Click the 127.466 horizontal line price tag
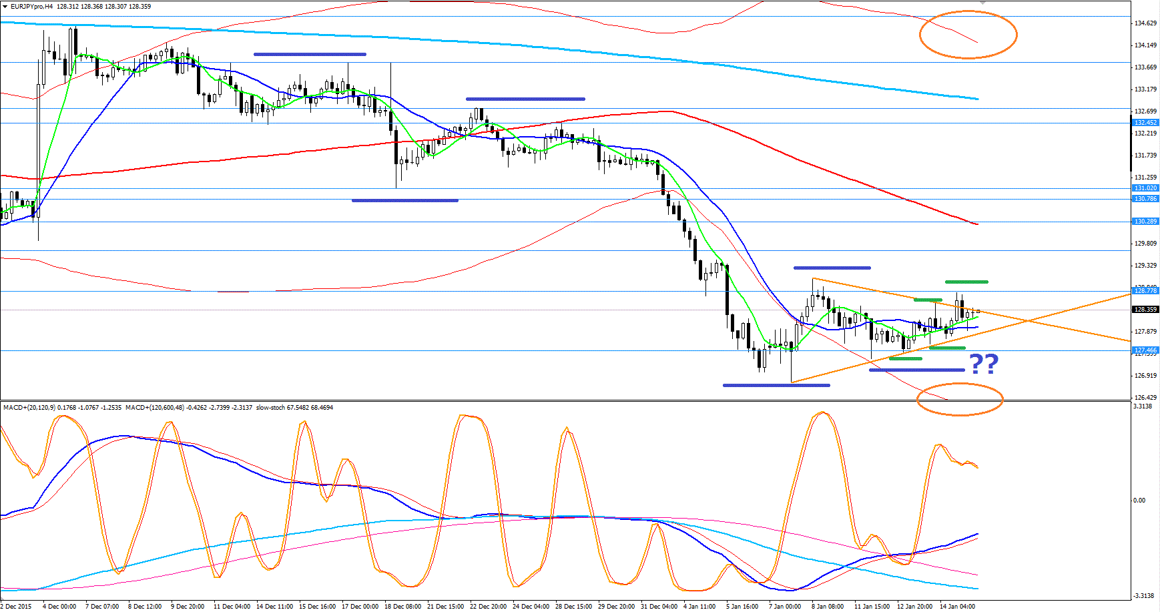The width and height of the screenshot is (1160, 612). [1145, 350]
